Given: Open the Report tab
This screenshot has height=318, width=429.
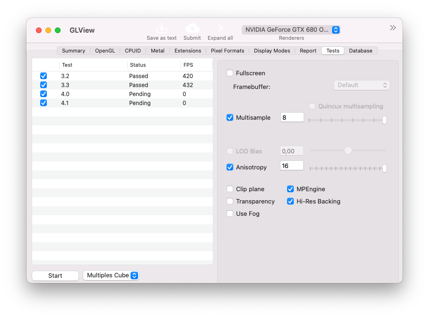Looking at the screenshot, I should point(308,51).
